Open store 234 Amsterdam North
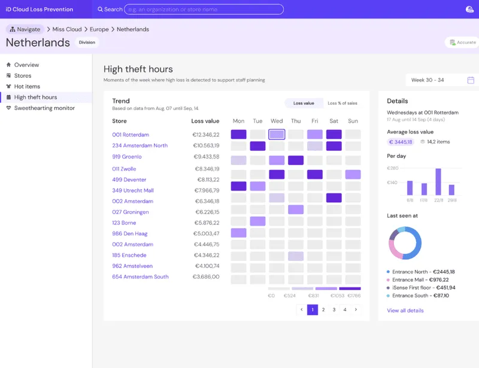Image resolution: width=479 pixels, height=368 pixels. pos(140,145)
